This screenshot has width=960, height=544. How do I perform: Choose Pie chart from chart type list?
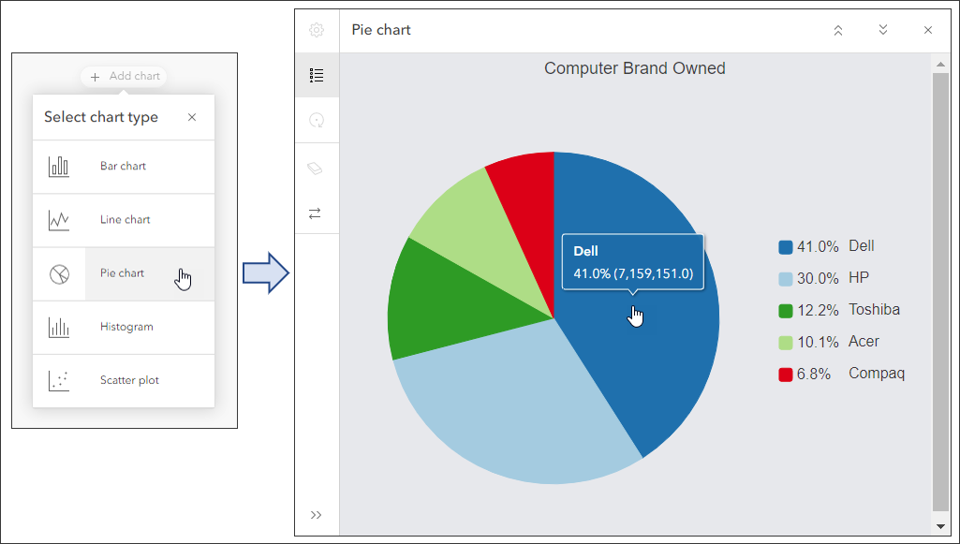point(123,273)
